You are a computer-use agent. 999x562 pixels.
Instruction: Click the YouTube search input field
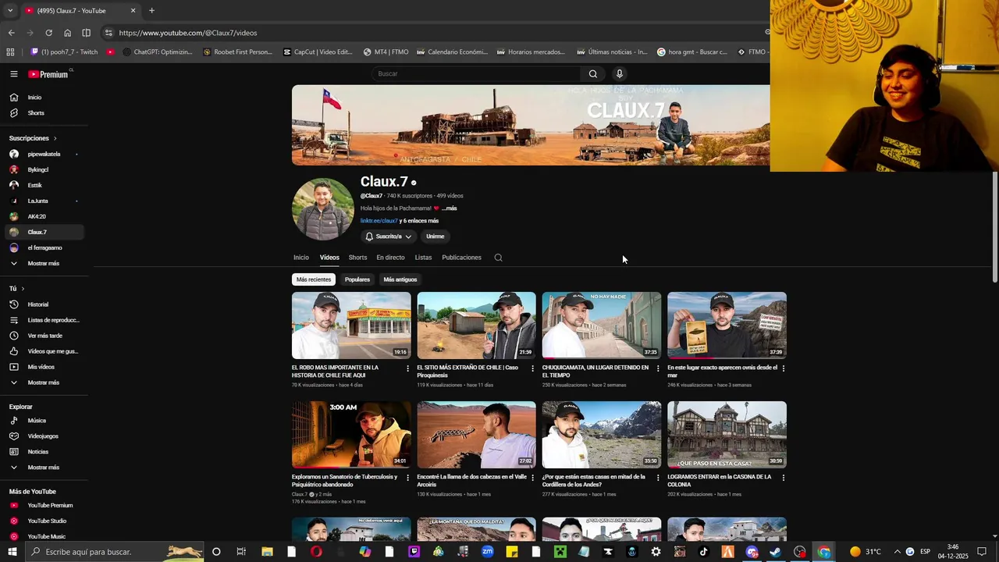(x=476, y=74)
